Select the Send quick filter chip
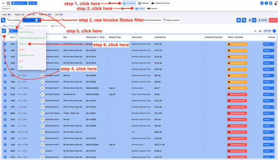Viewport: 278px width, 160px height. [7, 15]
